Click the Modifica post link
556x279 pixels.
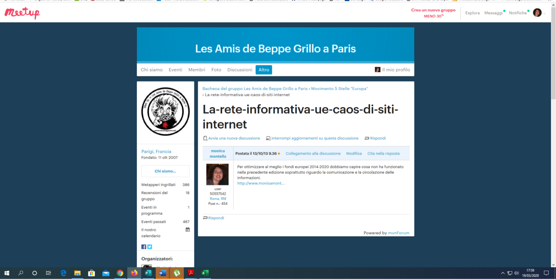(354, 153)
